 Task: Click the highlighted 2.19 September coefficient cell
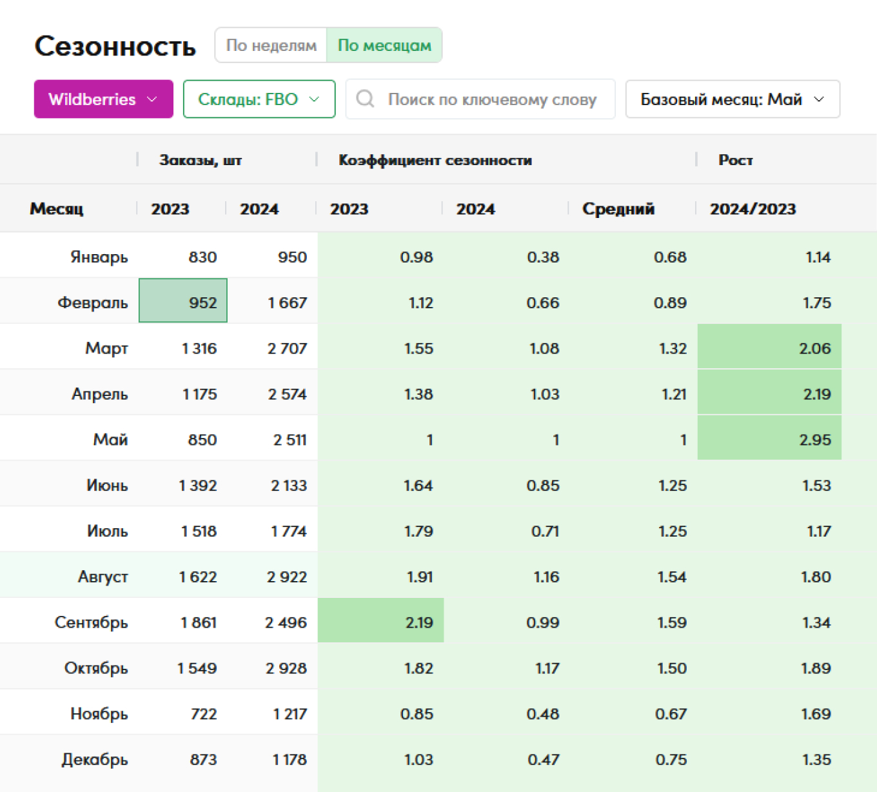[x=381, y=622]
